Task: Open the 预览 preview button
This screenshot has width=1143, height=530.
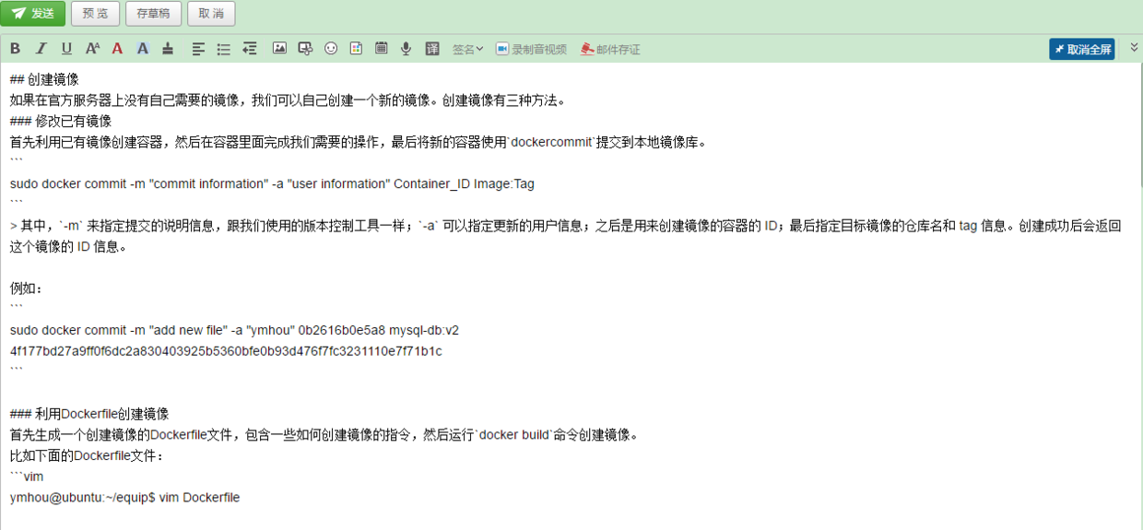Action: 95,14
